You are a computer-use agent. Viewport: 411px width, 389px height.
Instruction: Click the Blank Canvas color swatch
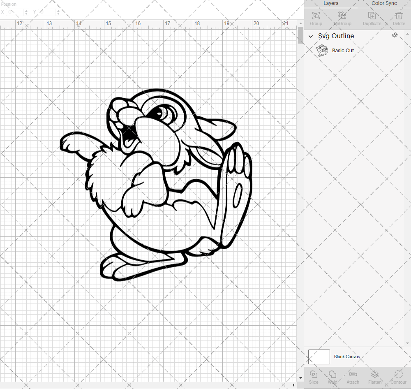[x=319, y=357]
